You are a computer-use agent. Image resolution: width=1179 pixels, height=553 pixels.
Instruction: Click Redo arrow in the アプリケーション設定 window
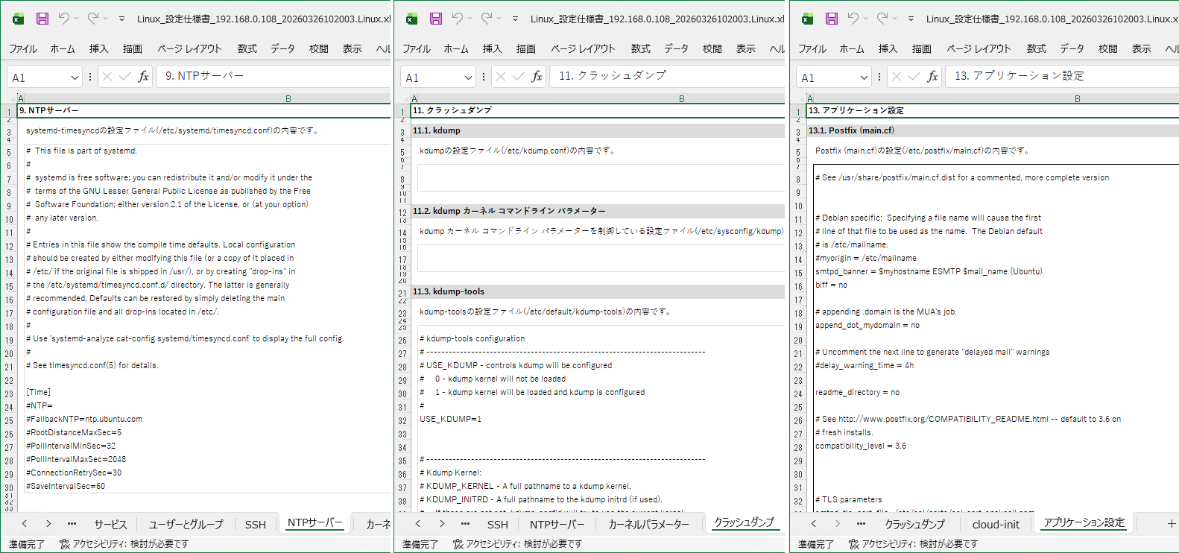[x=882, y=19]
